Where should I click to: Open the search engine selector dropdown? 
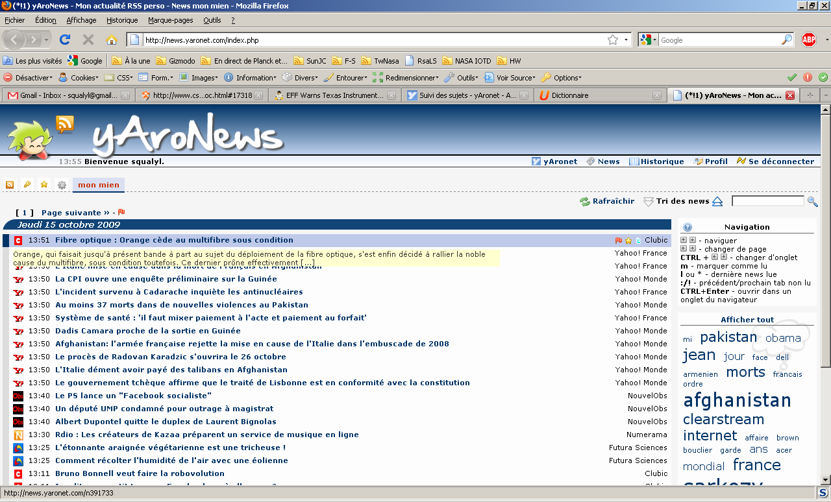[x=648, y=40]
